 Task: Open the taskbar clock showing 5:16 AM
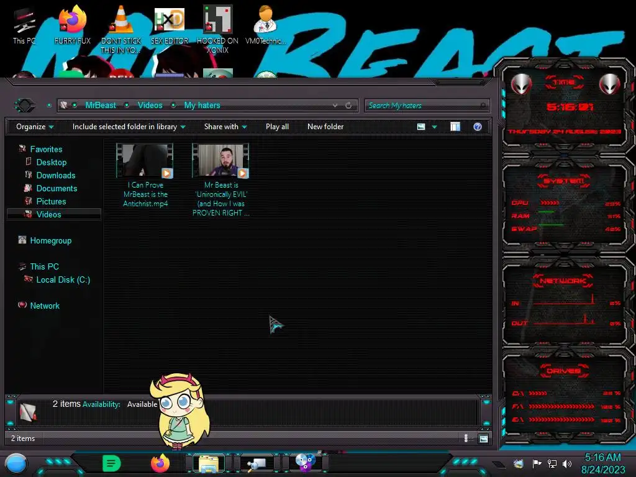(x=603, y=463)
